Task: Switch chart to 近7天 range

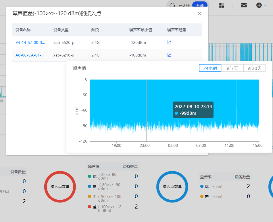Action: 232,68
